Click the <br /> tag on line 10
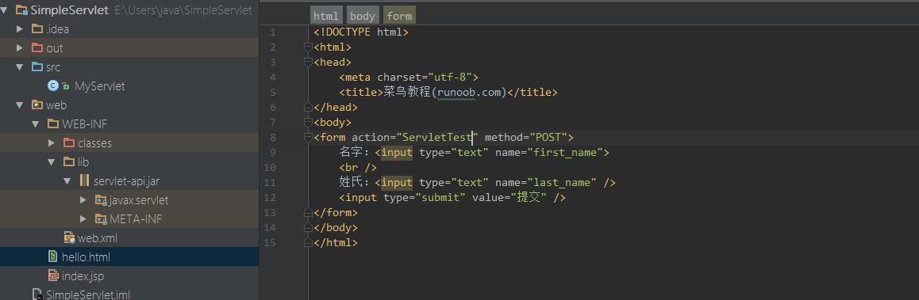This screenshot has height=300, width=919. click(x=357, y=168)
